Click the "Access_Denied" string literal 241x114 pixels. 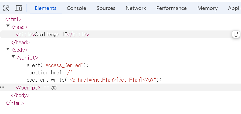coord(63,65)
